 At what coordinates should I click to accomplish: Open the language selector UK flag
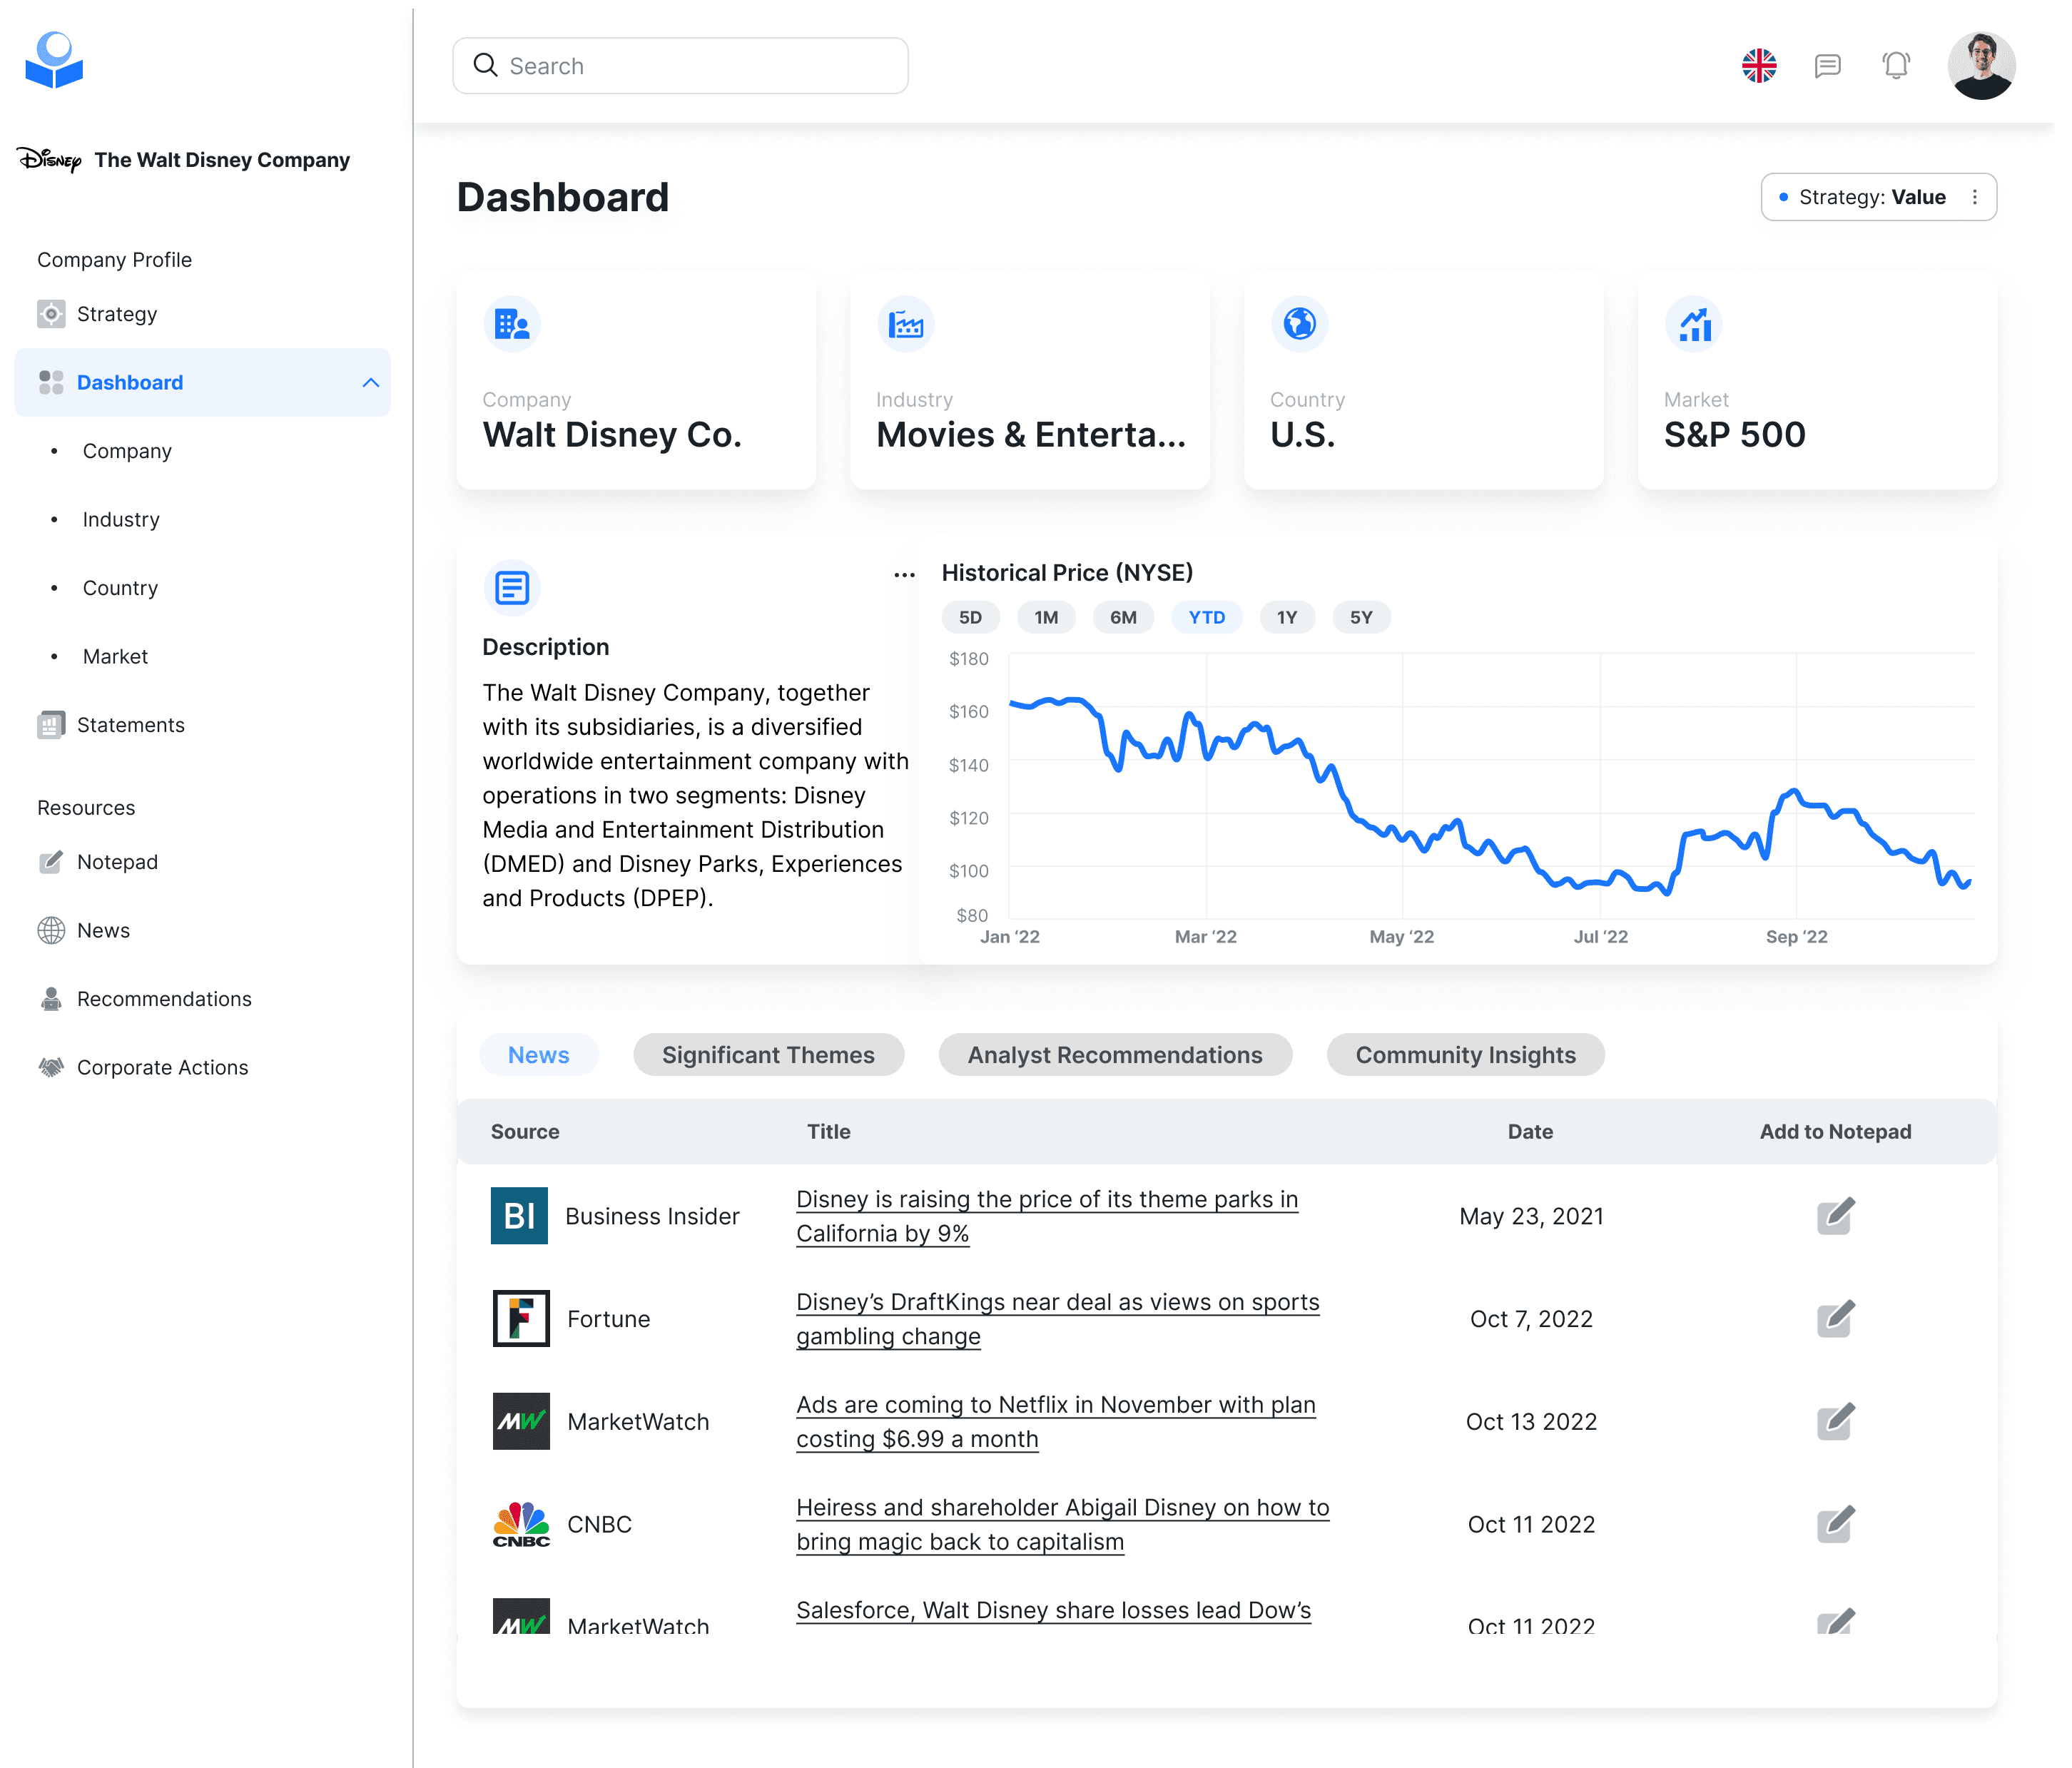pyautogui.click(x=1759, y=66)
